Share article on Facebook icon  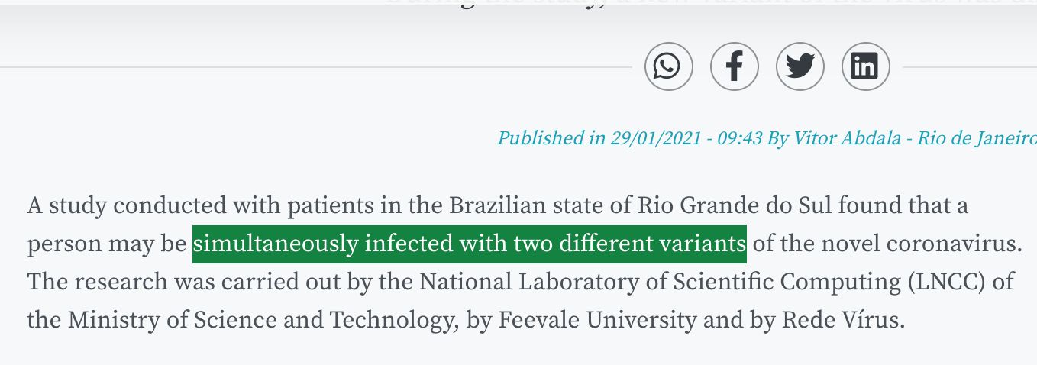tap(734, 67)
